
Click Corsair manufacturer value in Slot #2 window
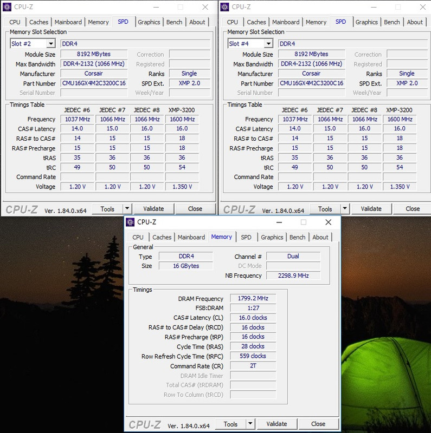[94, 74]
